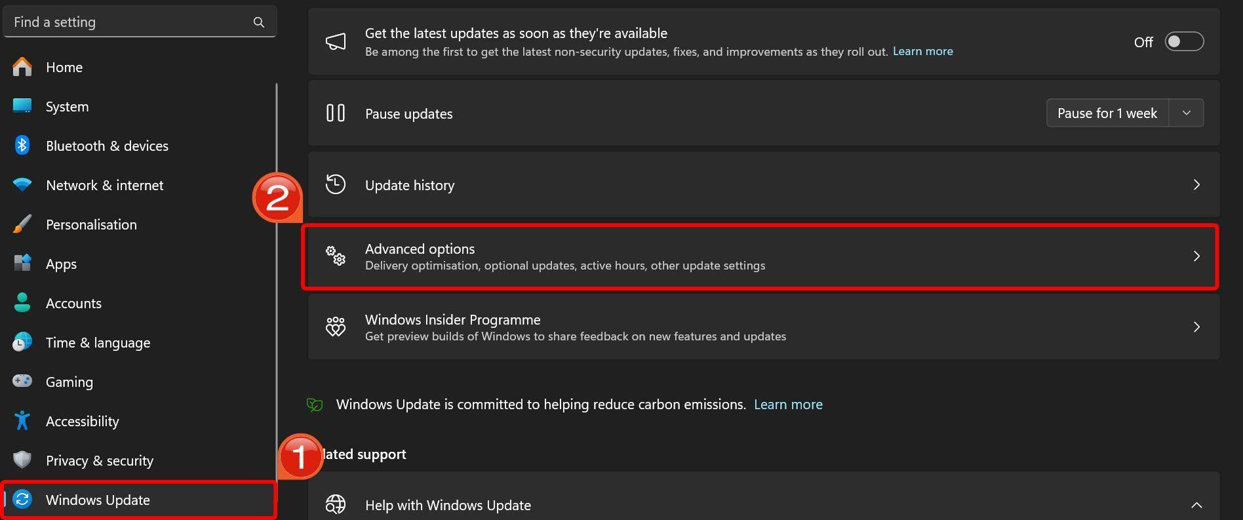Open the Pause updates duration dropdown arrow
Screen dimensions: 1243x520
(1187, 113)
